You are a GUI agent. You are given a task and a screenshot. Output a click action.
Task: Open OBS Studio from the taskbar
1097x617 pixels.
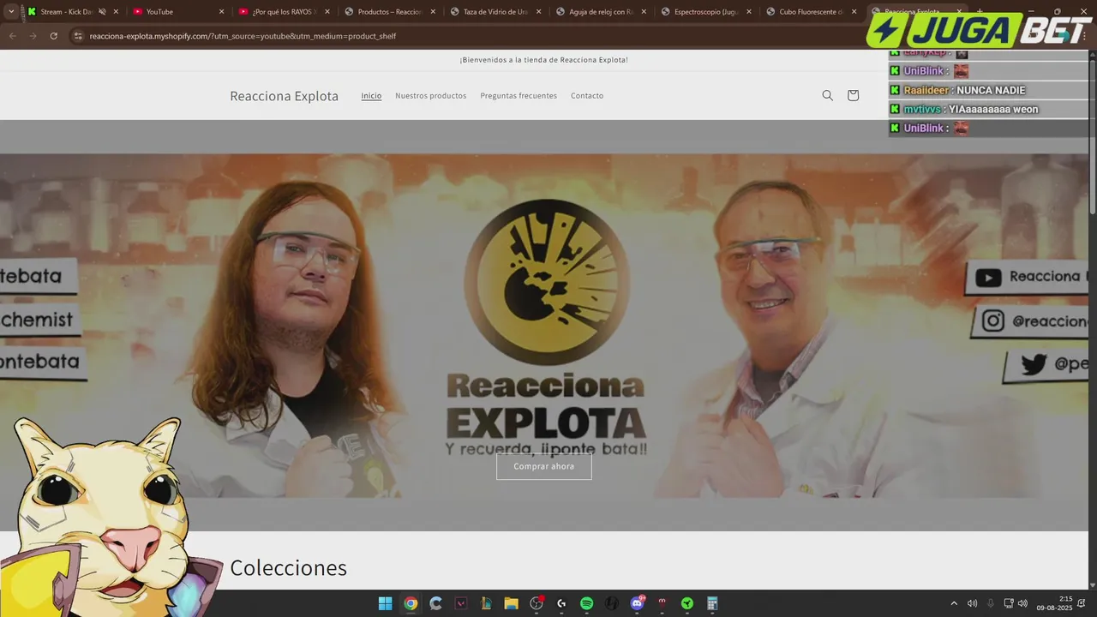click(537, 603)
